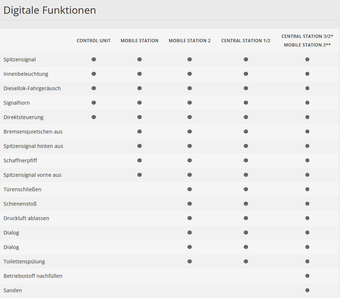Click Sanden dot in last column
This screenshot has width=340, height=298.
[x=307, y=290]
